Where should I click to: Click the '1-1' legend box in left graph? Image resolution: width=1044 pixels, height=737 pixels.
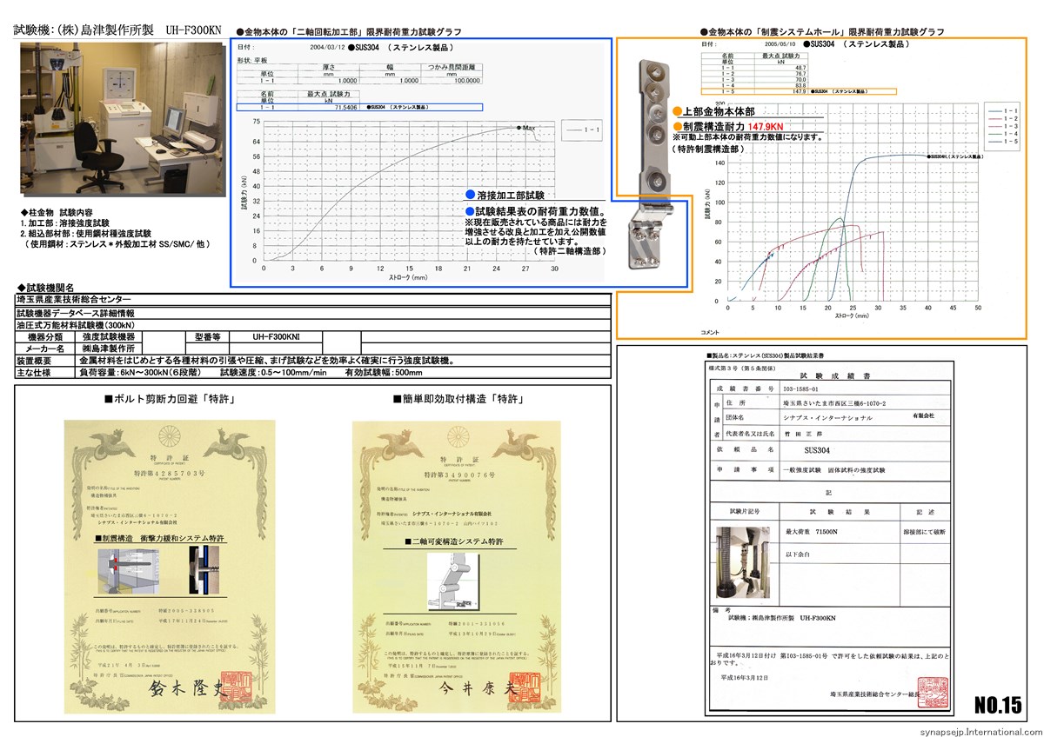coord(582,129)
